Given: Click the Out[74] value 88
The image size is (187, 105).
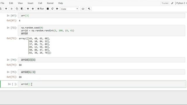Looking at the screenshot, I should coord(20,65).
